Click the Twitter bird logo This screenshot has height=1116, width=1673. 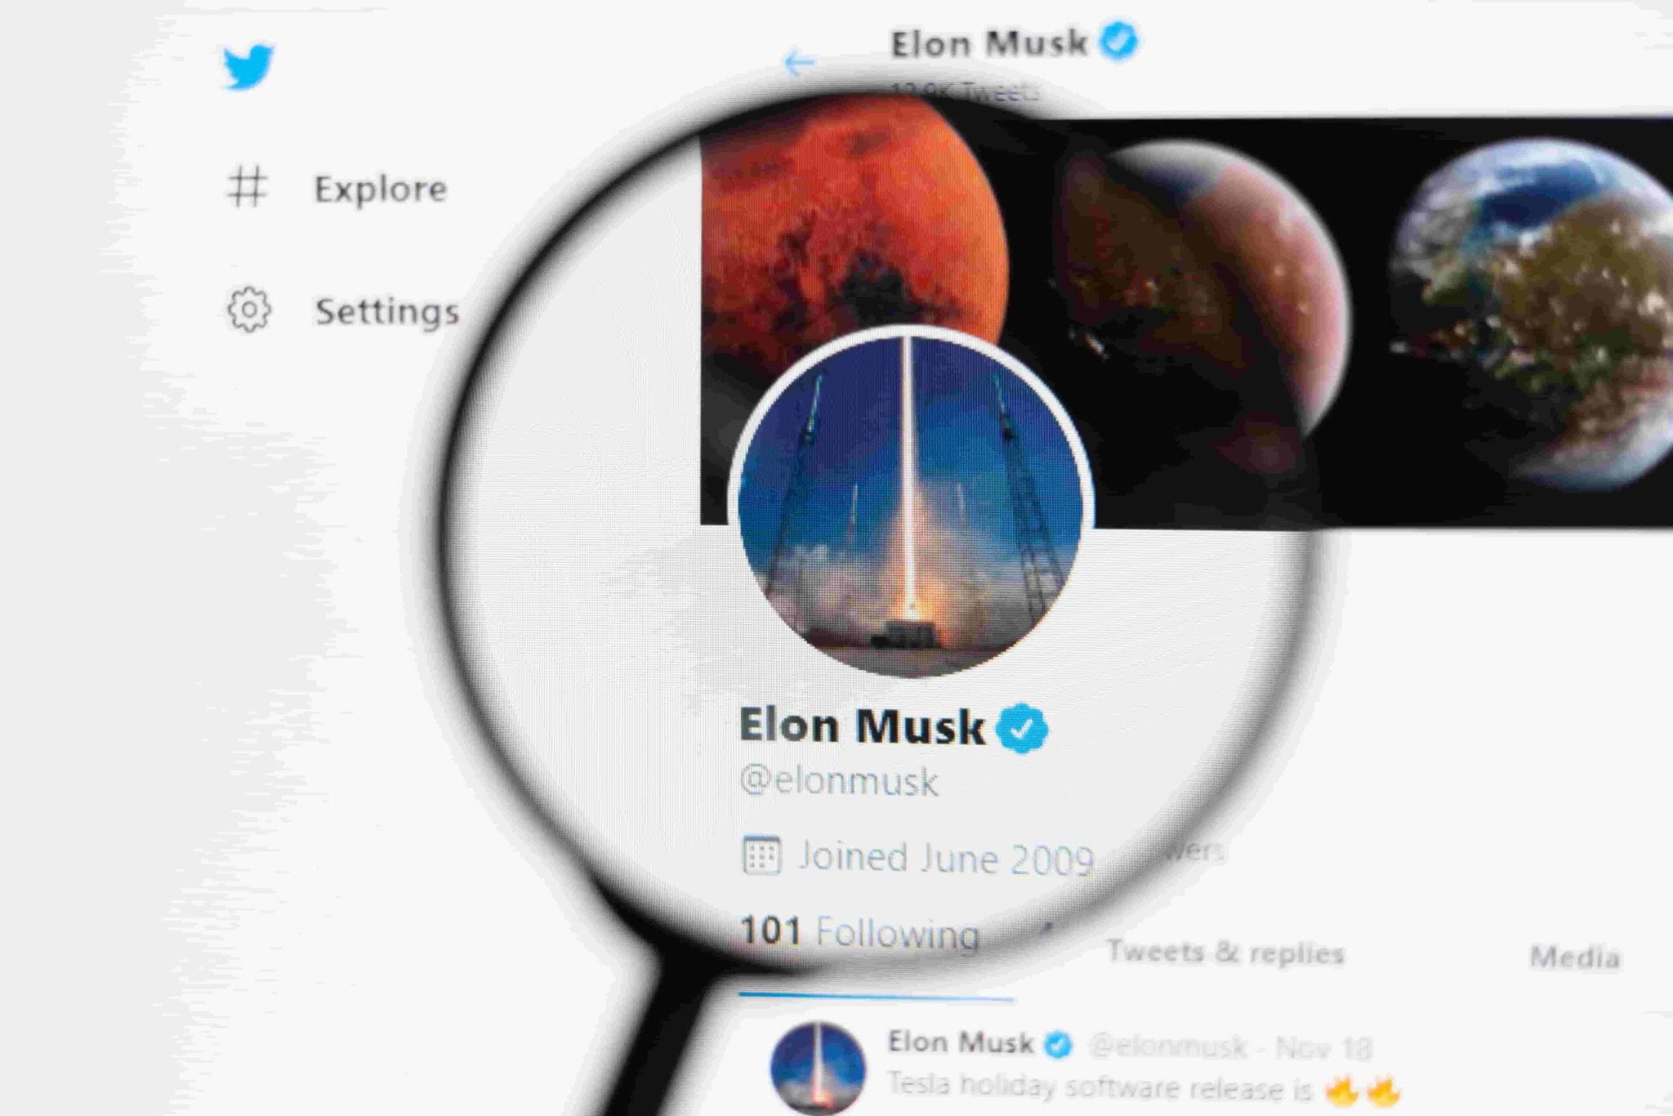tap(248, 65)
